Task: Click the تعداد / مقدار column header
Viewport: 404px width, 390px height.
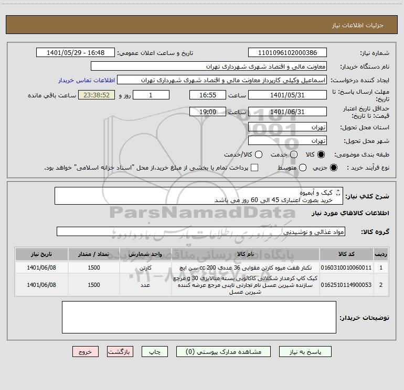Action: coord(94,254)
